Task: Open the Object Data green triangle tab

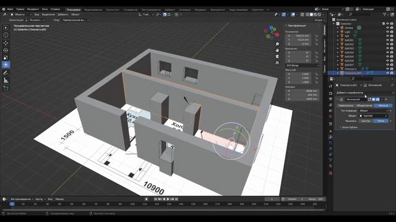Action: 330,160
